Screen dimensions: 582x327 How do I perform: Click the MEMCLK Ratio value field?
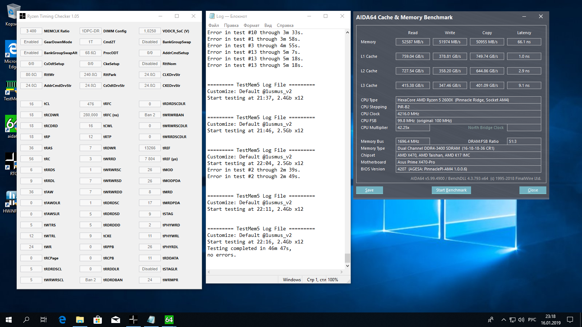click(31, 31)
